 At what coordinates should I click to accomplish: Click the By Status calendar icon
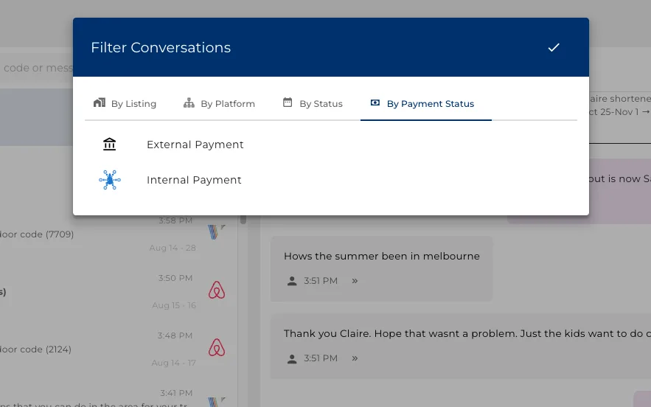pos(288,102)
